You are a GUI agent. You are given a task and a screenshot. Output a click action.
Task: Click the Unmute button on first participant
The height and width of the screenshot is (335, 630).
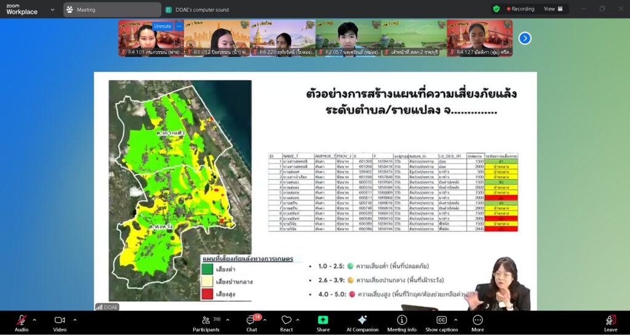pos(162,26)
